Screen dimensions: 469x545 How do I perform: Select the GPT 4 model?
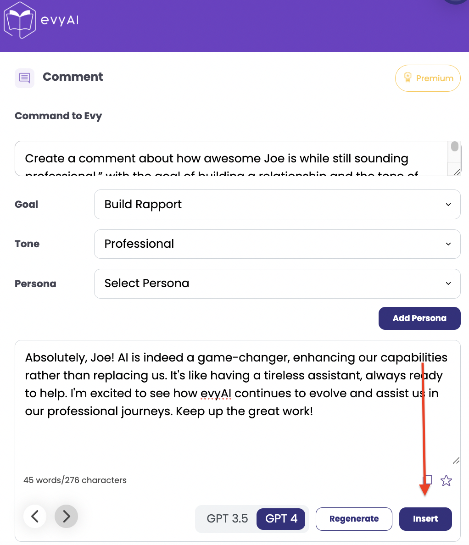(281, 518)
